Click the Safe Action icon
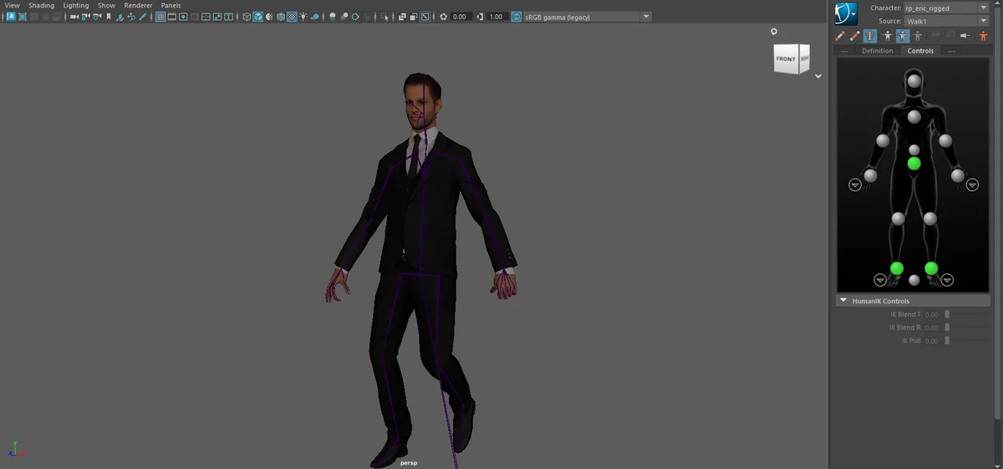 click(217, 17)
